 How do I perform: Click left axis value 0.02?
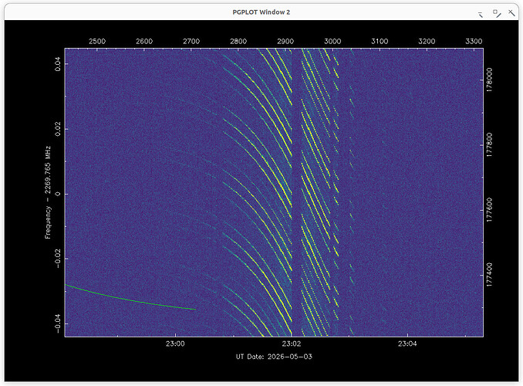(58, 129)
